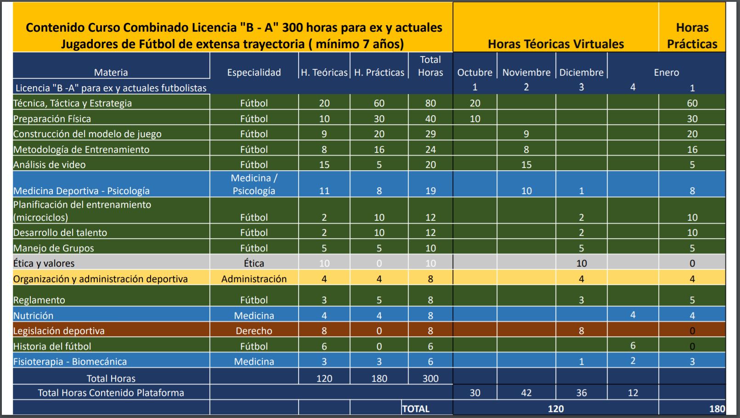The image size is (740, 418).
Task: Click the 'Total Horas' summary row label
Action: click(x=111, y=377)
